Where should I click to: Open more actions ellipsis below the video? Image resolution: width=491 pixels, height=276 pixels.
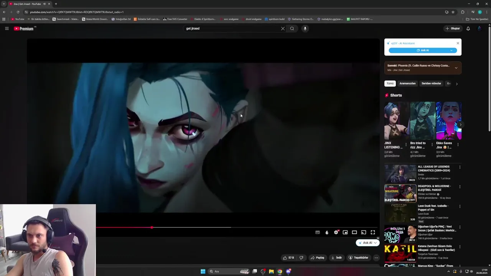coord(376,258)
